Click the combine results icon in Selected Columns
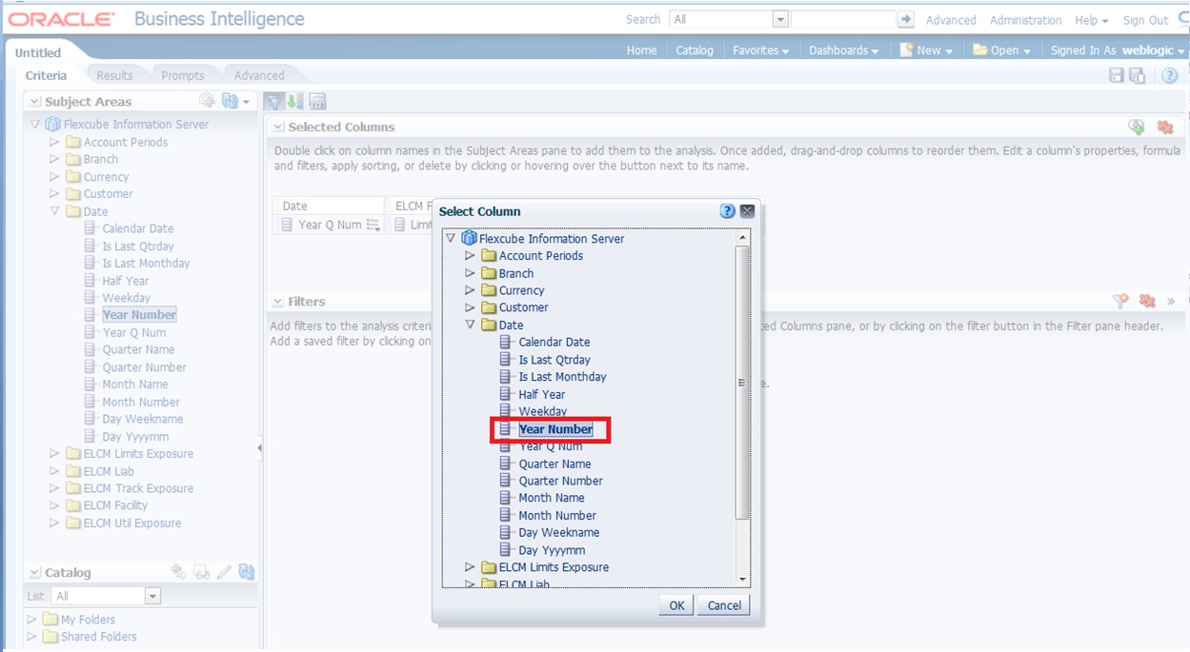 click(1136, 127)
